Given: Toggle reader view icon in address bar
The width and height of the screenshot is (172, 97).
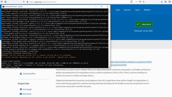Looking at the screenshot, I should coord(131,2).
